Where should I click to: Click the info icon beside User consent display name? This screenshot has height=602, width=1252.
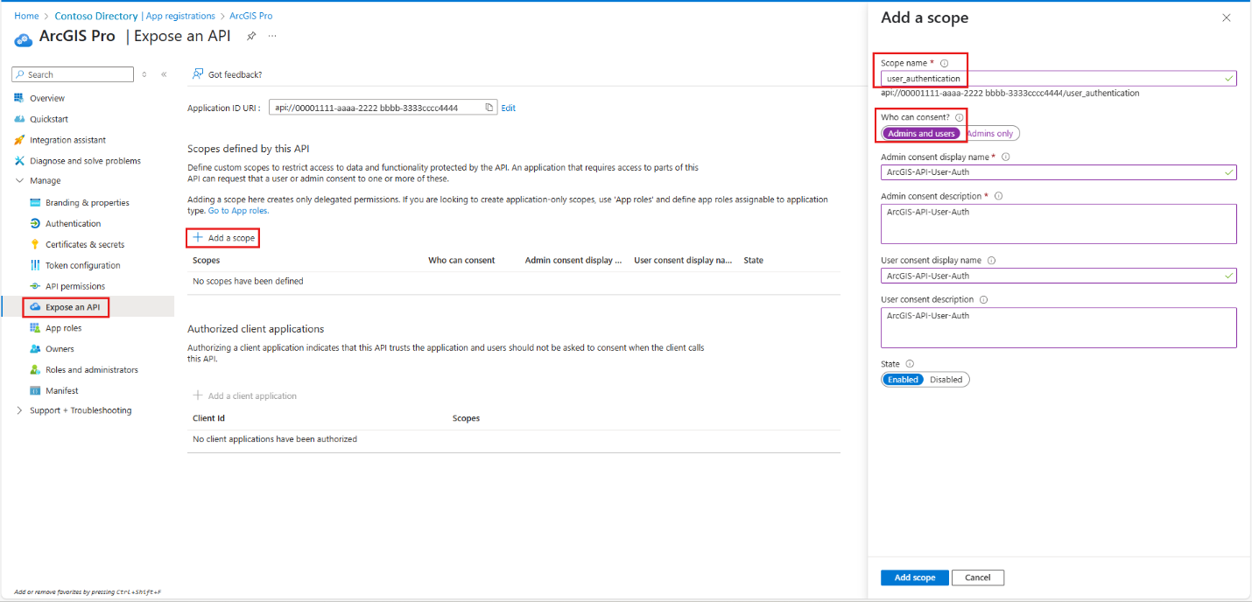991,260
